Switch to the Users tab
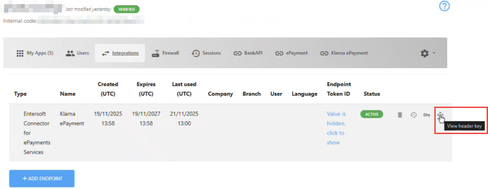Image resolution: width=488 pixels, height=189 pixels. 78,53
